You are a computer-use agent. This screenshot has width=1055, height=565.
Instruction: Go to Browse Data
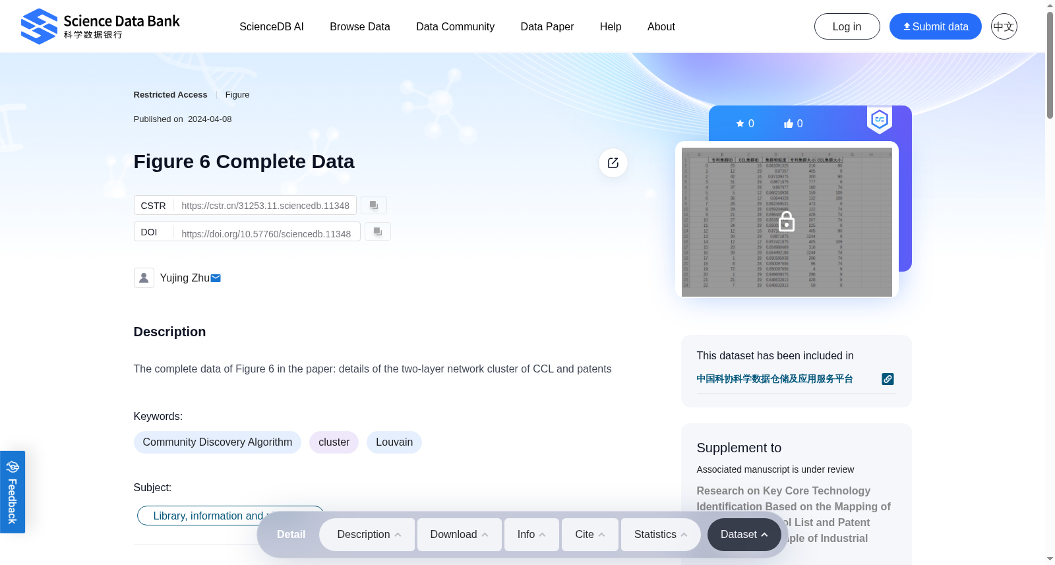click(x=360, y=26)
